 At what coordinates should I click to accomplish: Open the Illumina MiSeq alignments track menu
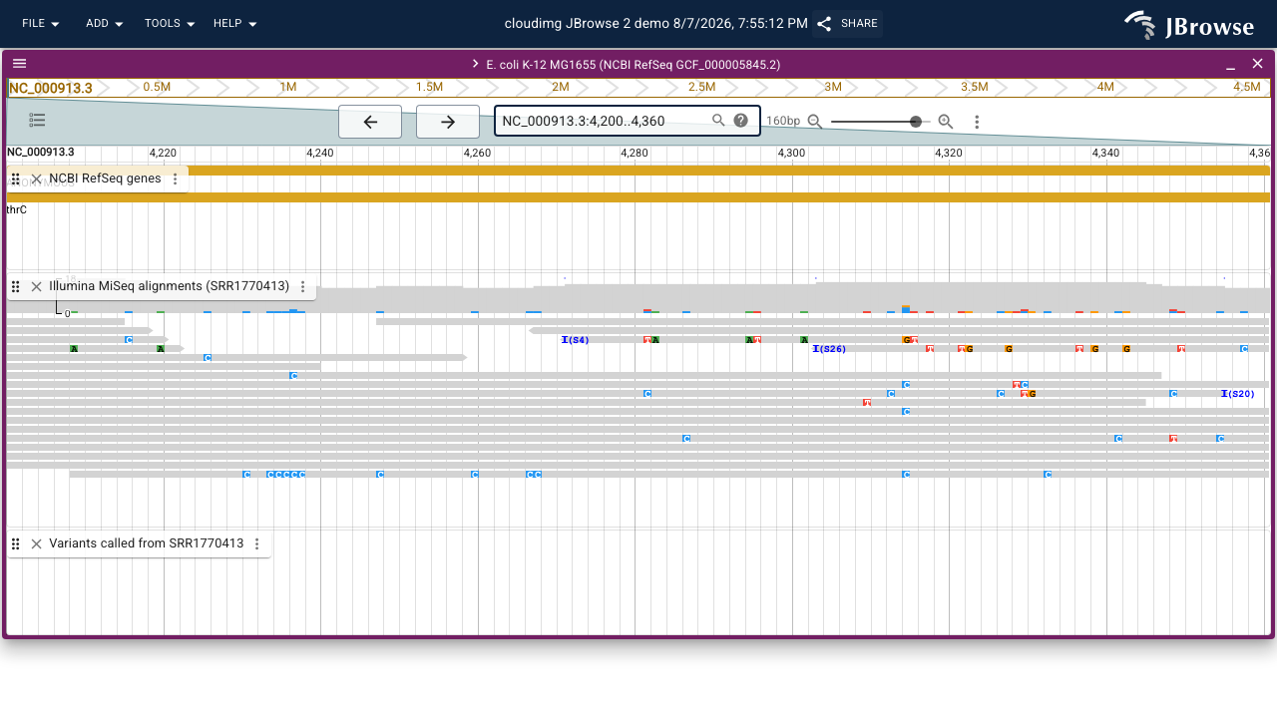point(303,286)
